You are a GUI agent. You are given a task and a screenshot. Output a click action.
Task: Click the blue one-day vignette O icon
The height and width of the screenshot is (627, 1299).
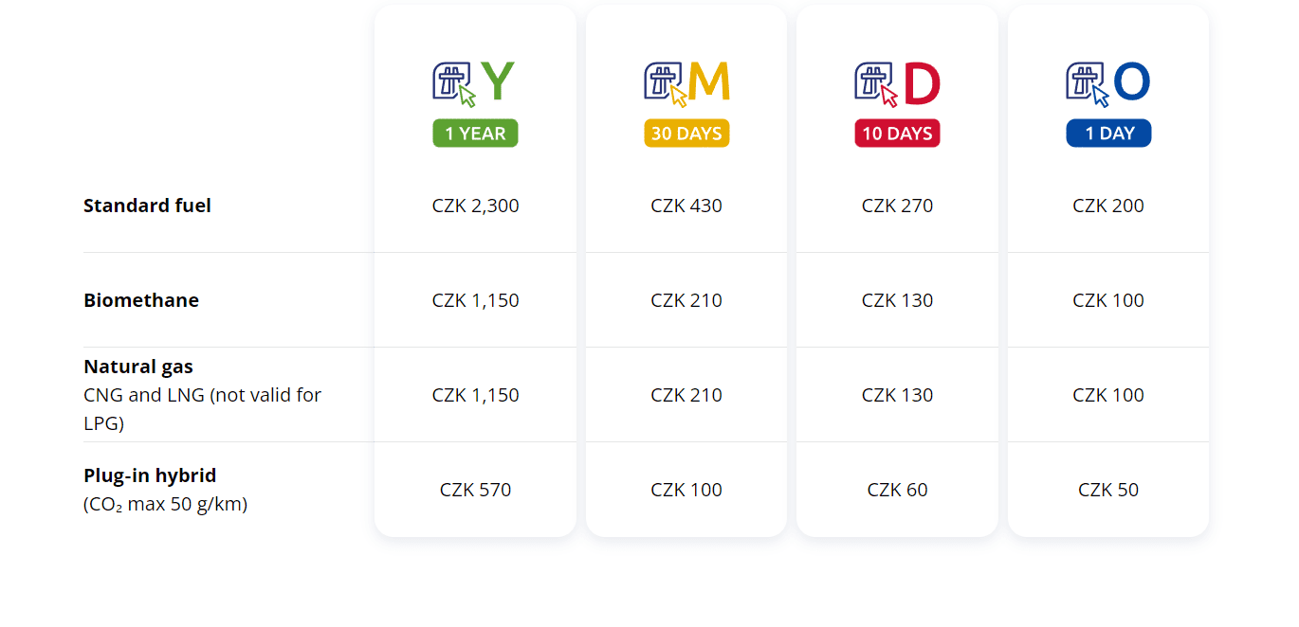(1107, 82)
